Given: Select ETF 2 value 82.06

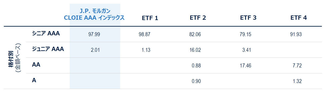Looking at the screenshot, I should click(195, 35).
